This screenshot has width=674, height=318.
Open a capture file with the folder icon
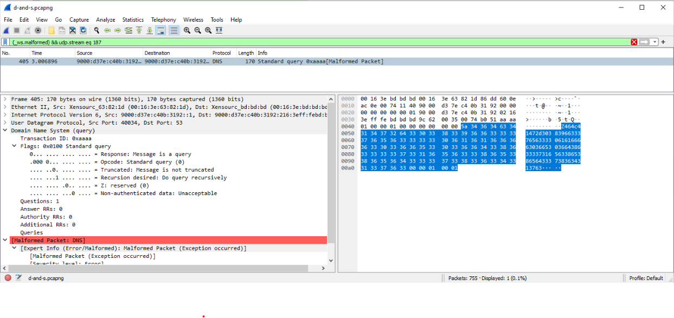(51, 30)
